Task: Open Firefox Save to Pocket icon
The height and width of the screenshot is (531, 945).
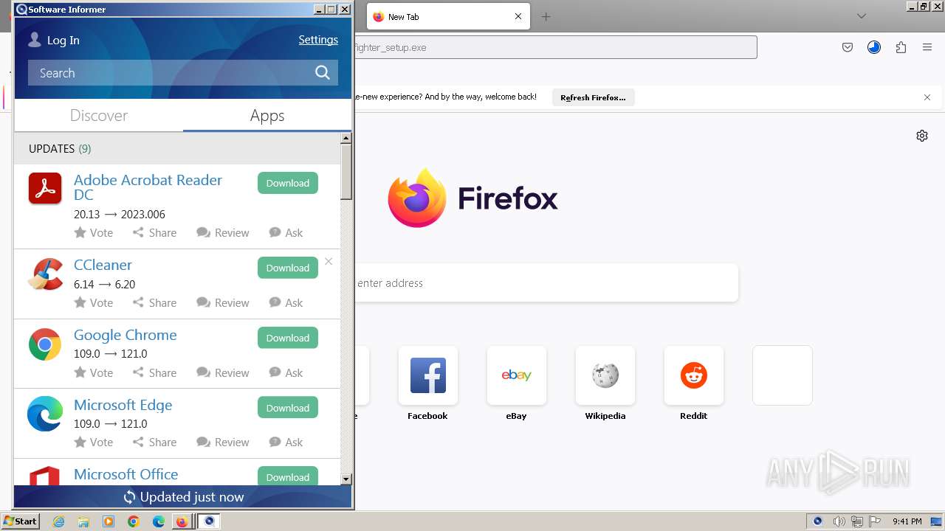Action: click(848, 47)
